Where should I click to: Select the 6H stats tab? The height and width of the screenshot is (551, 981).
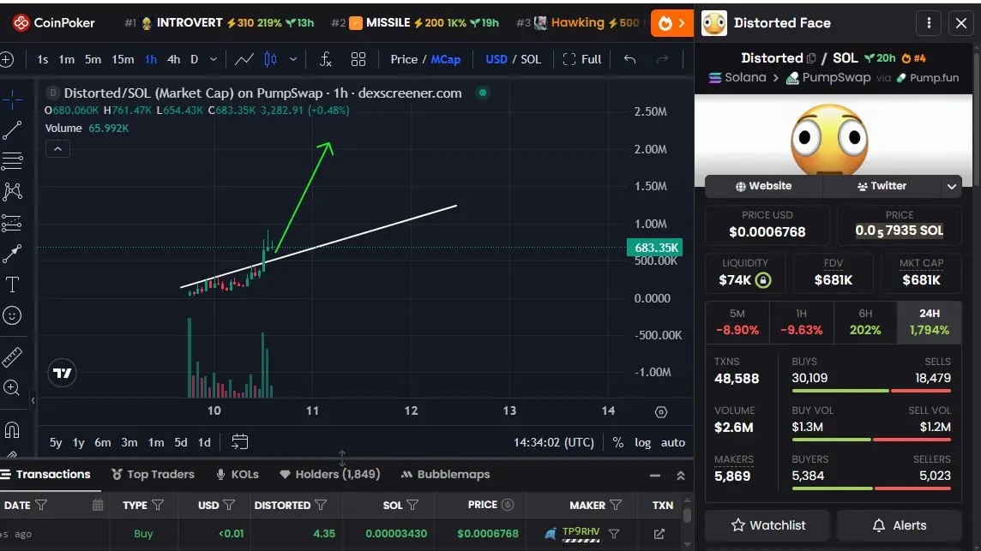click(x=865, y=322)
